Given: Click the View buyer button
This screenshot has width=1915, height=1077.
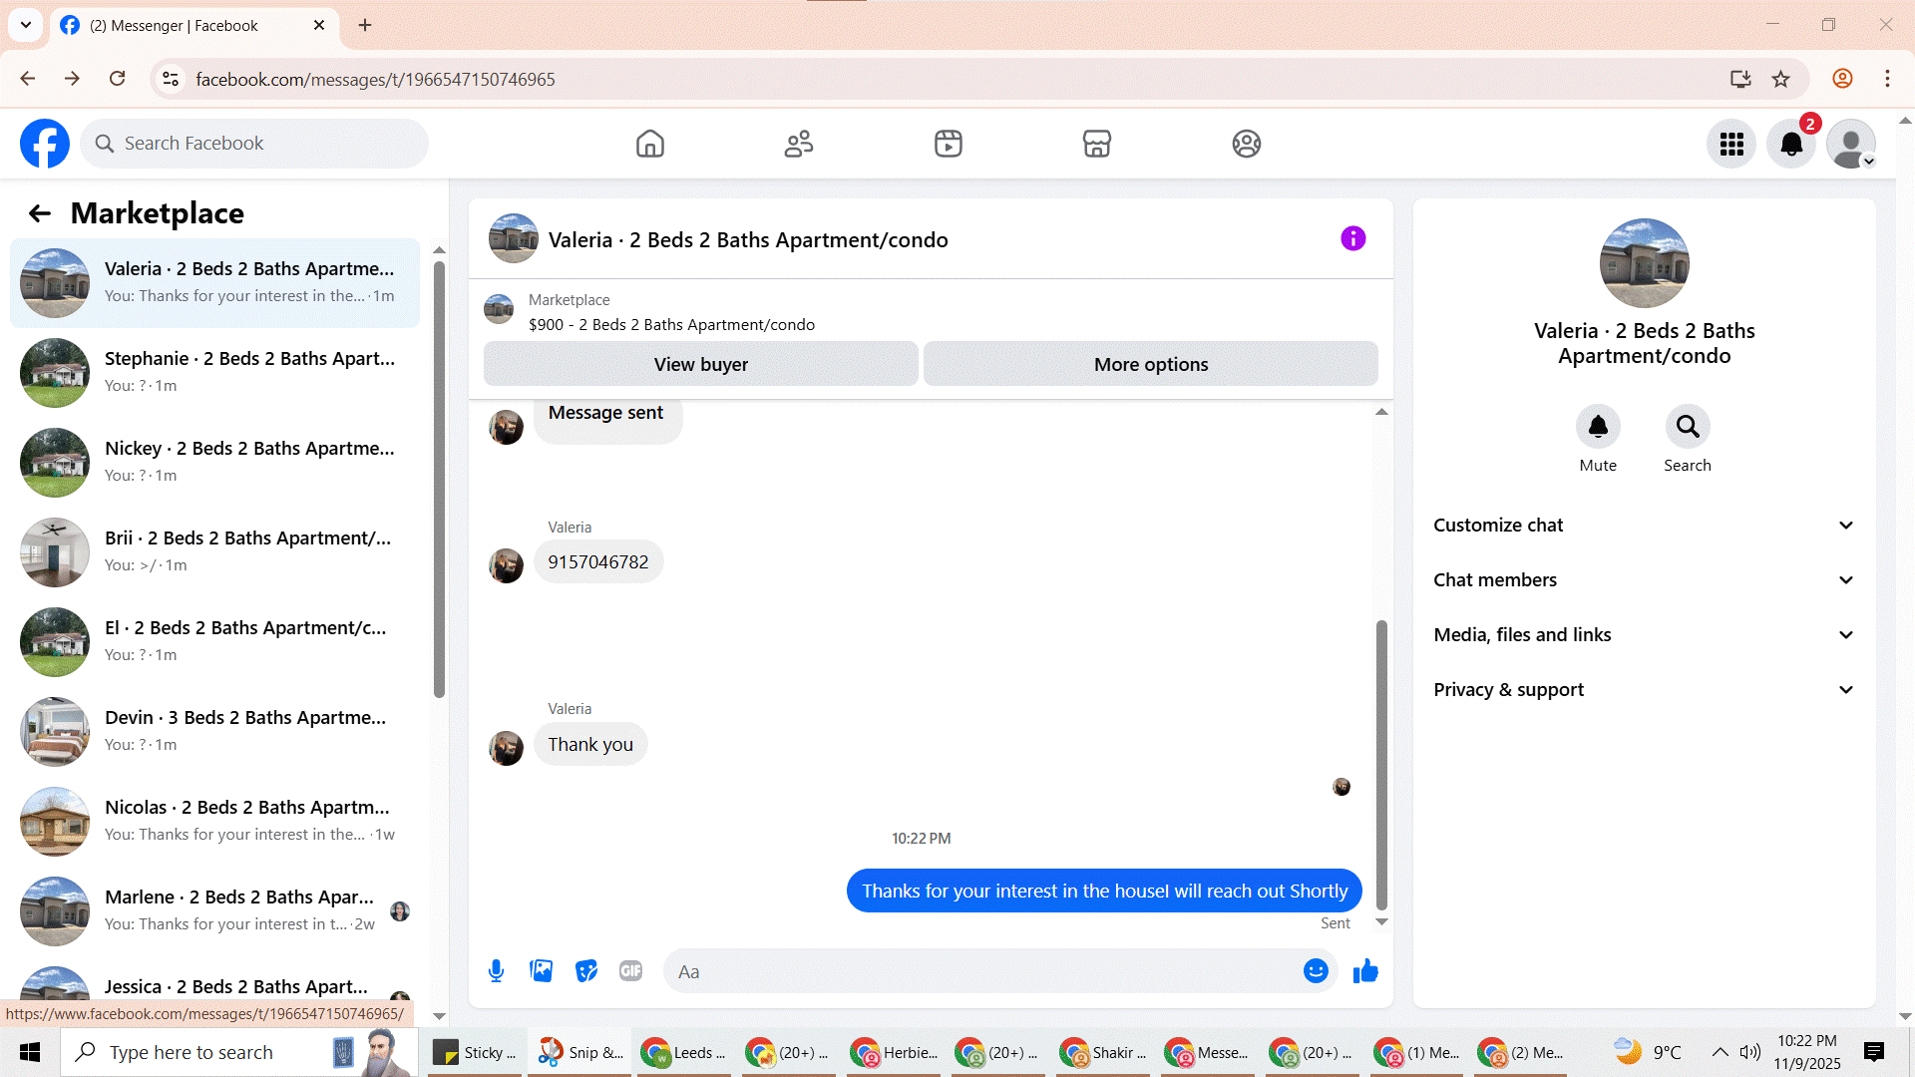Looking at the screenshot, I should click(700, 364).
